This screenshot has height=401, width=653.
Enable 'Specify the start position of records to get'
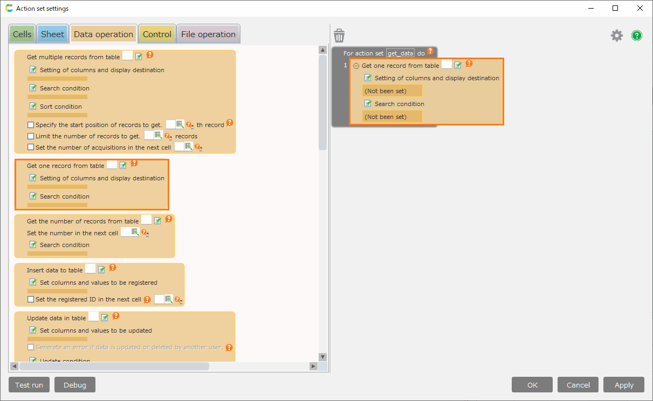(x=31, y=125)
